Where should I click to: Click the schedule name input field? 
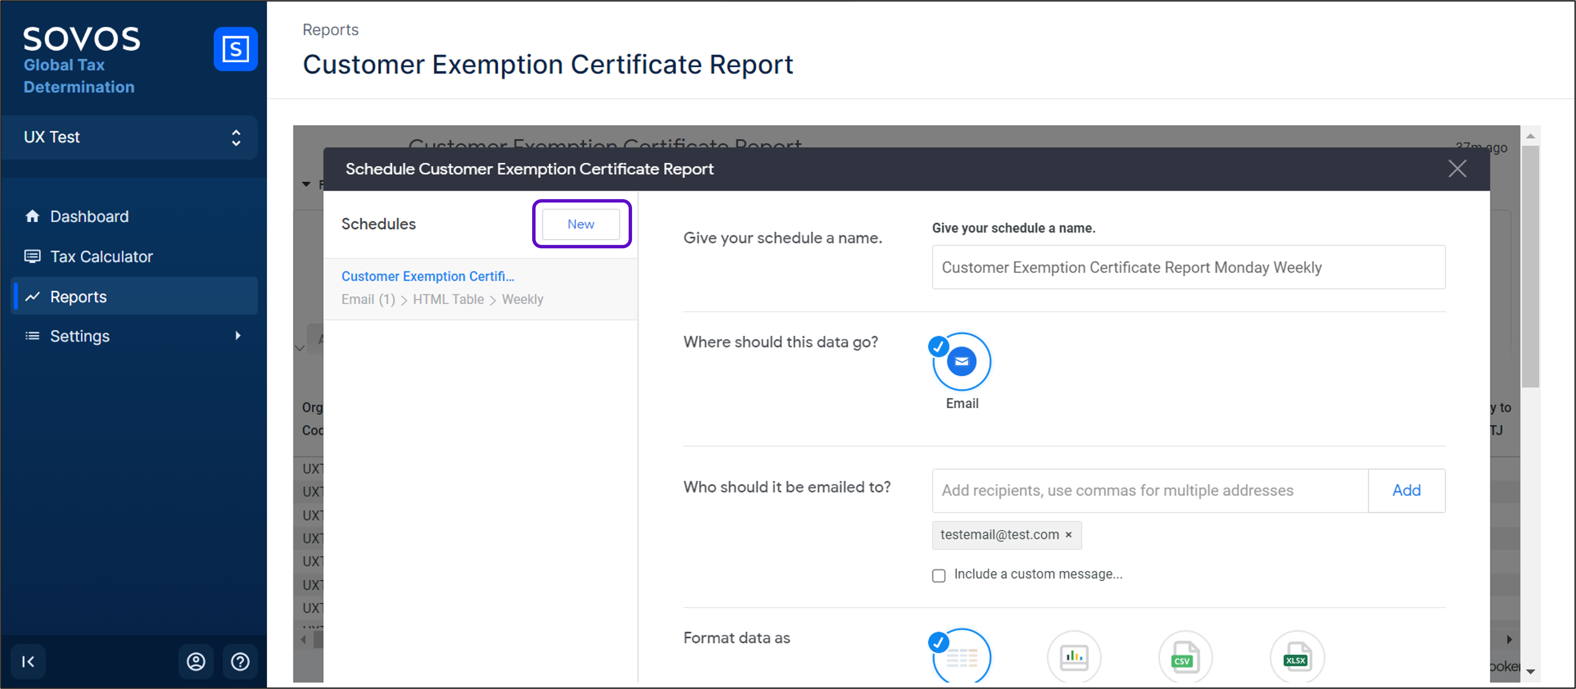click(1188, 267)
